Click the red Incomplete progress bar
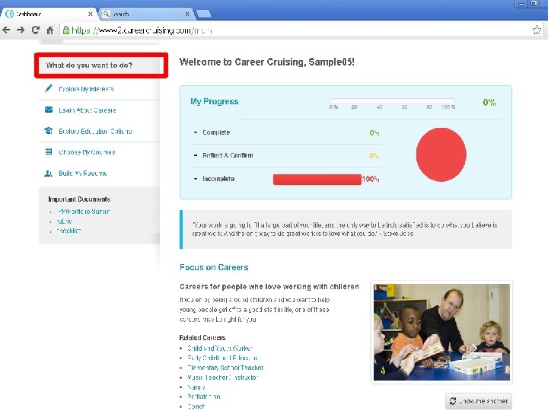548x411 pixels. (x=317, y=180)
